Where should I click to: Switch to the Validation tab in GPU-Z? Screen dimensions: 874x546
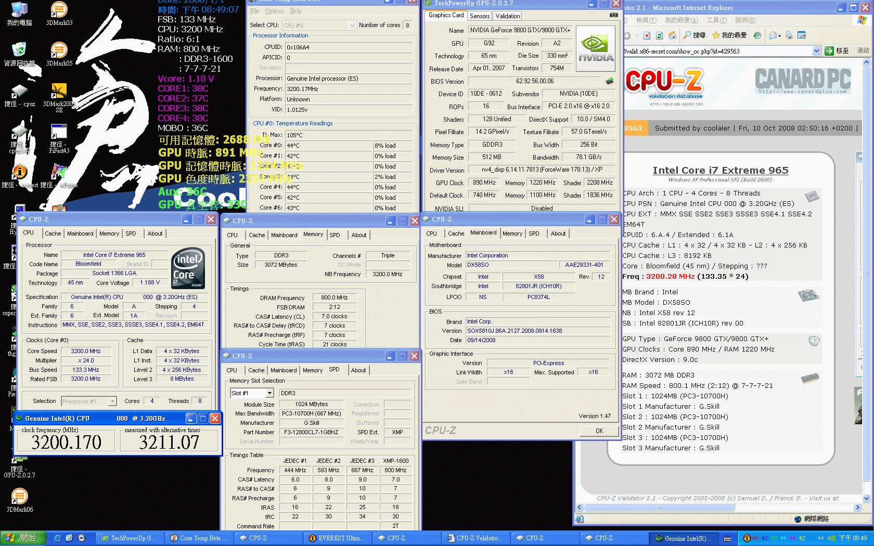pyautogui.click(x=507, y=16)
